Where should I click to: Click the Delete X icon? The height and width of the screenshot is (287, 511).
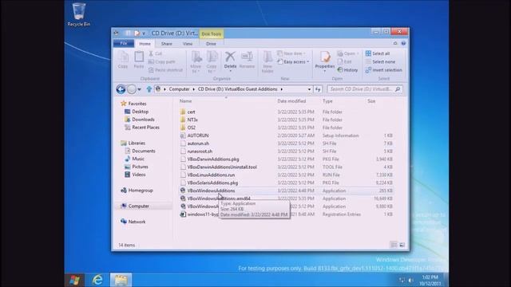(x=230, y=57)
